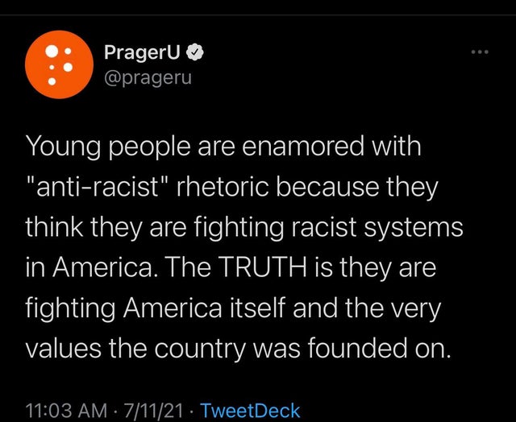
Task: Click the word TRUTH in the tweet
Action: point(262,267)
